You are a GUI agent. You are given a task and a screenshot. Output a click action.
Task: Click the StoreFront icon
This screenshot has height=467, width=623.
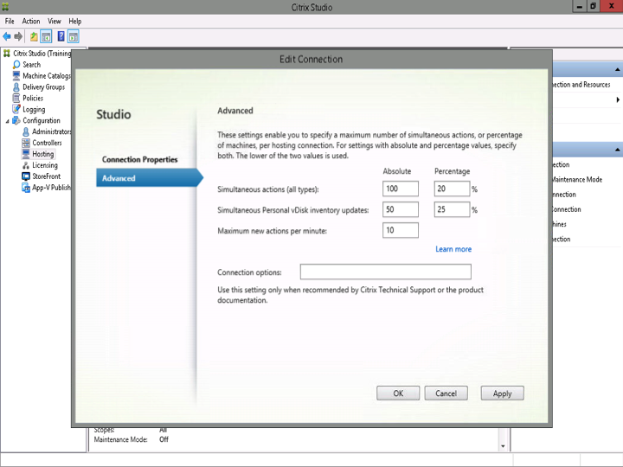(26, 176)
